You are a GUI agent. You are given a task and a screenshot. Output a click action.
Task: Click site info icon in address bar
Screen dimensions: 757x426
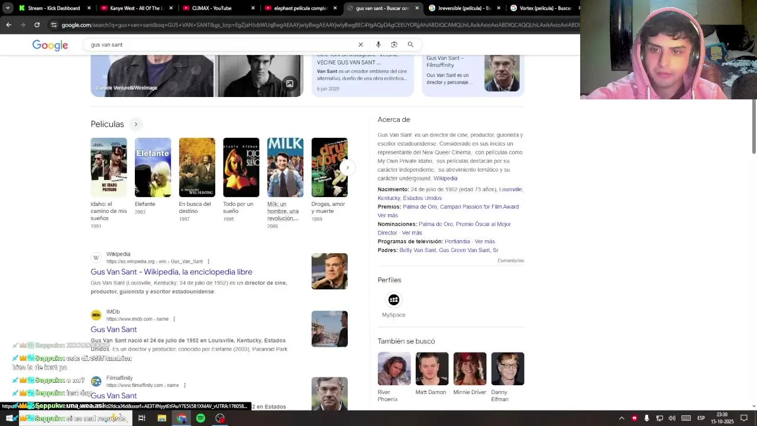54,25
